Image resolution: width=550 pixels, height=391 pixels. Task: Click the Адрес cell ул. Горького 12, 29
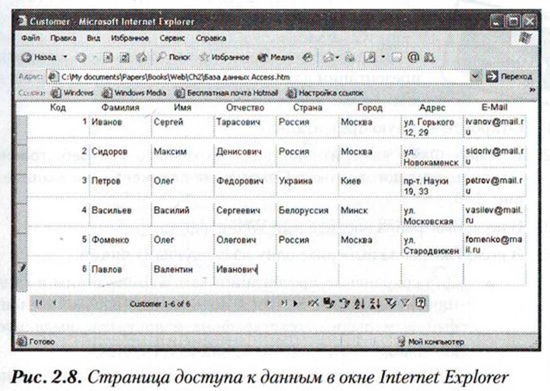[432, 127]
